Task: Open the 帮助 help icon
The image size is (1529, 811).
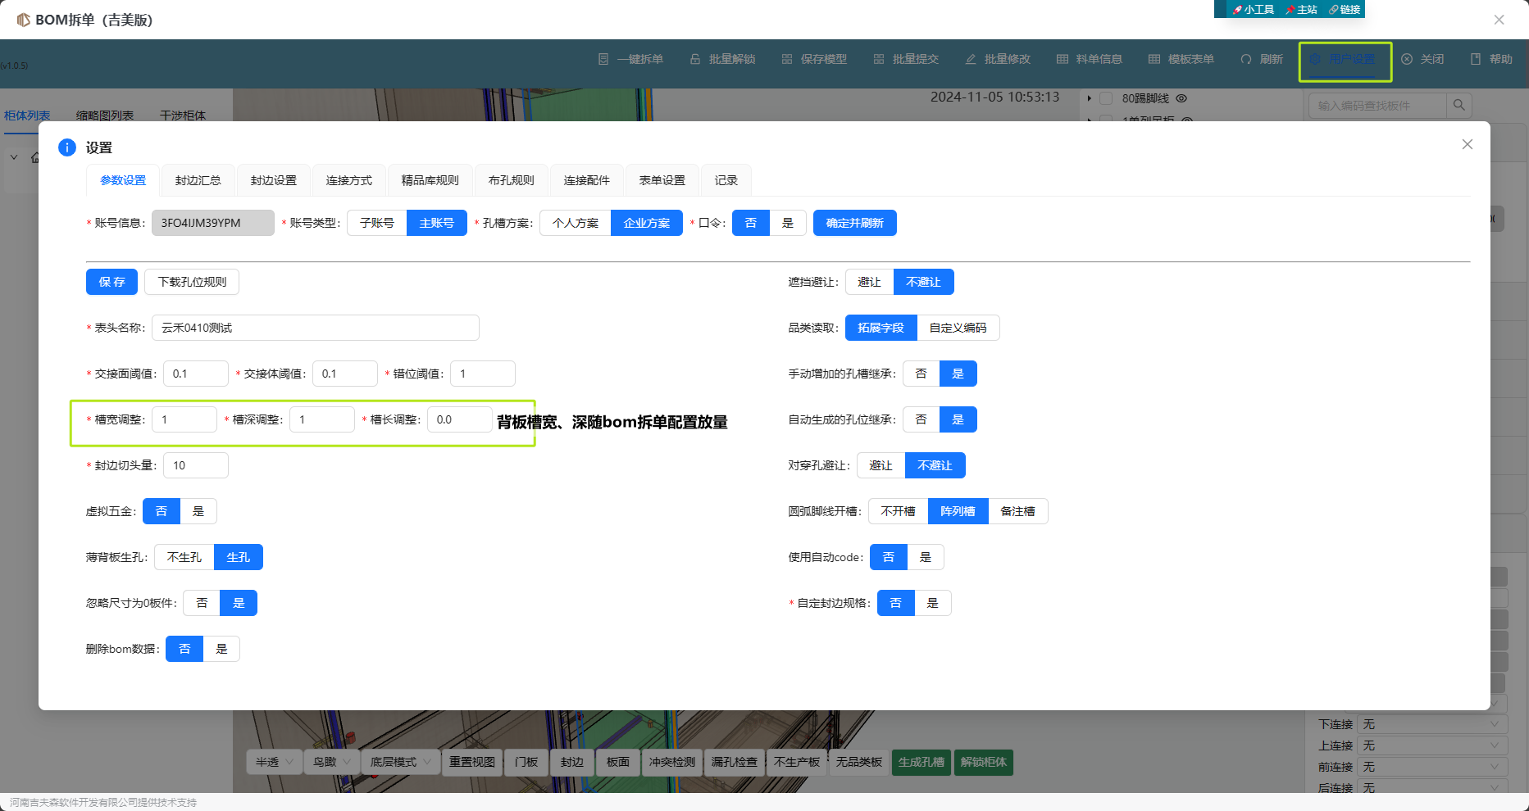Action: coord(1476,59)
